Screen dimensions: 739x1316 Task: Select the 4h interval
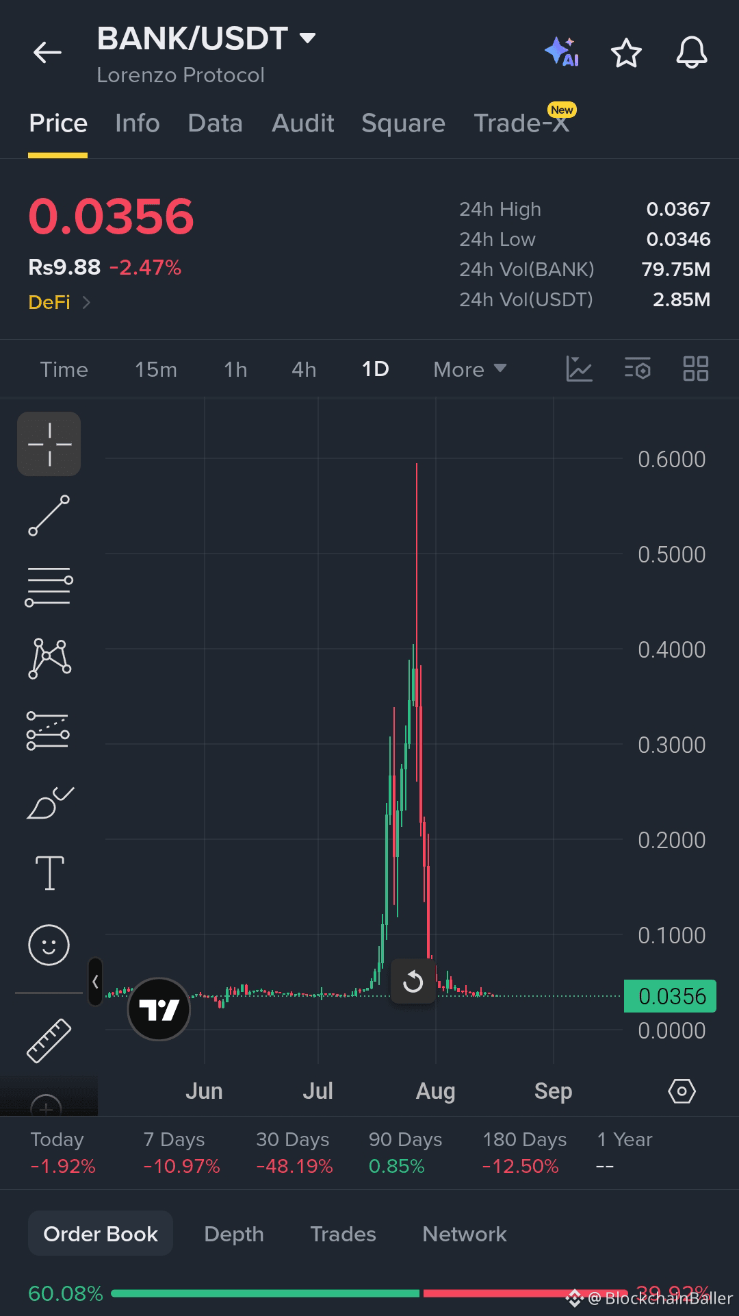(x=304, y=369)
